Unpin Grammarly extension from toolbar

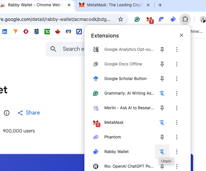(162, 93)
